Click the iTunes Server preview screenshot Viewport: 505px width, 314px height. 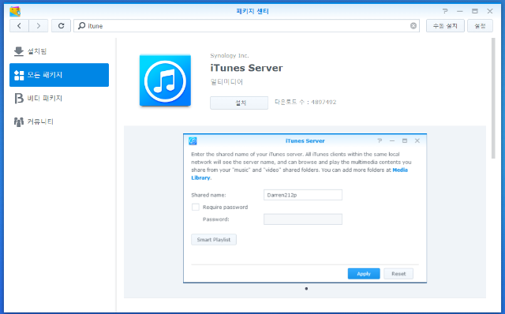(x=305, y=208)
